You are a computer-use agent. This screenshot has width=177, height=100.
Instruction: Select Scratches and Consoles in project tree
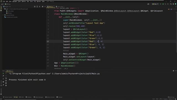[x=11, y=17]
